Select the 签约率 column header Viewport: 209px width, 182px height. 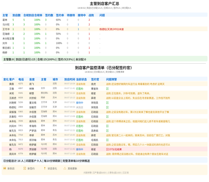[x=60, y=15]
